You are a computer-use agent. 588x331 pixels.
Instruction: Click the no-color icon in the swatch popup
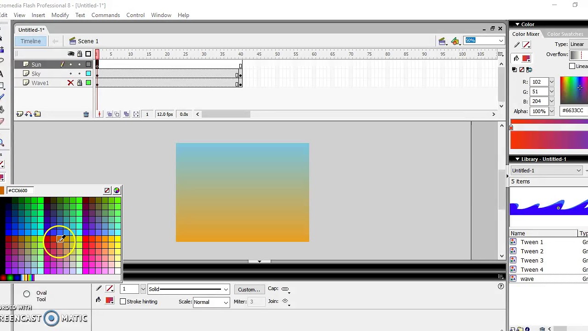point(107,190)
